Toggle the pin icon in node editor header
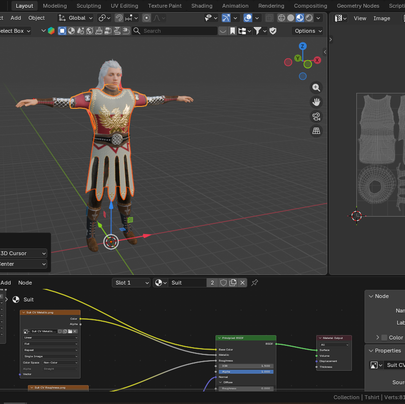Image resolution: width=405 pixels, height=404 pixels. click(x=255, y=283)
